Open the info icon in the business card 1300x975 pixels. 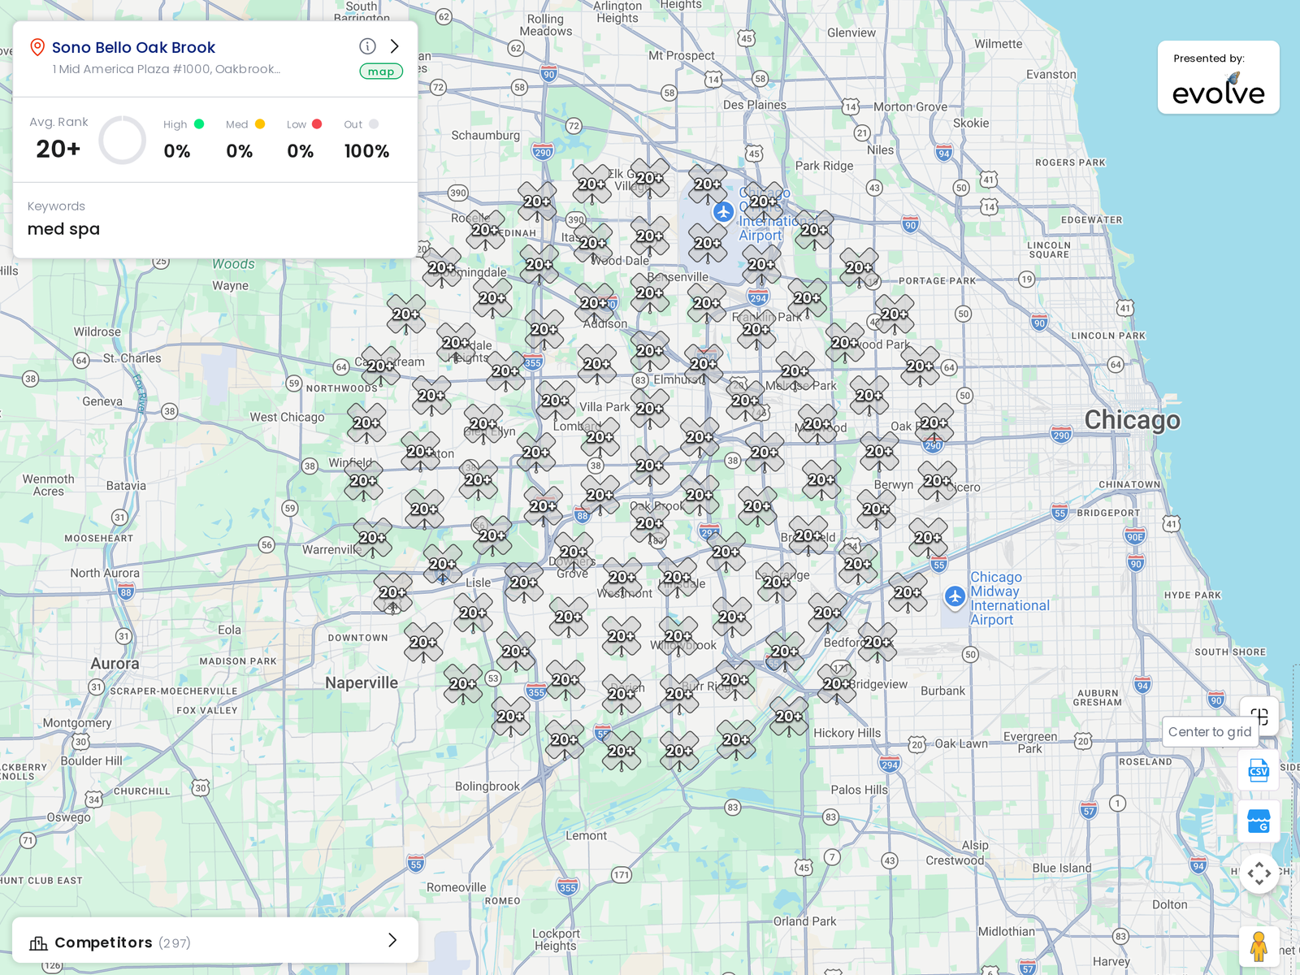(x=367, y=46)
